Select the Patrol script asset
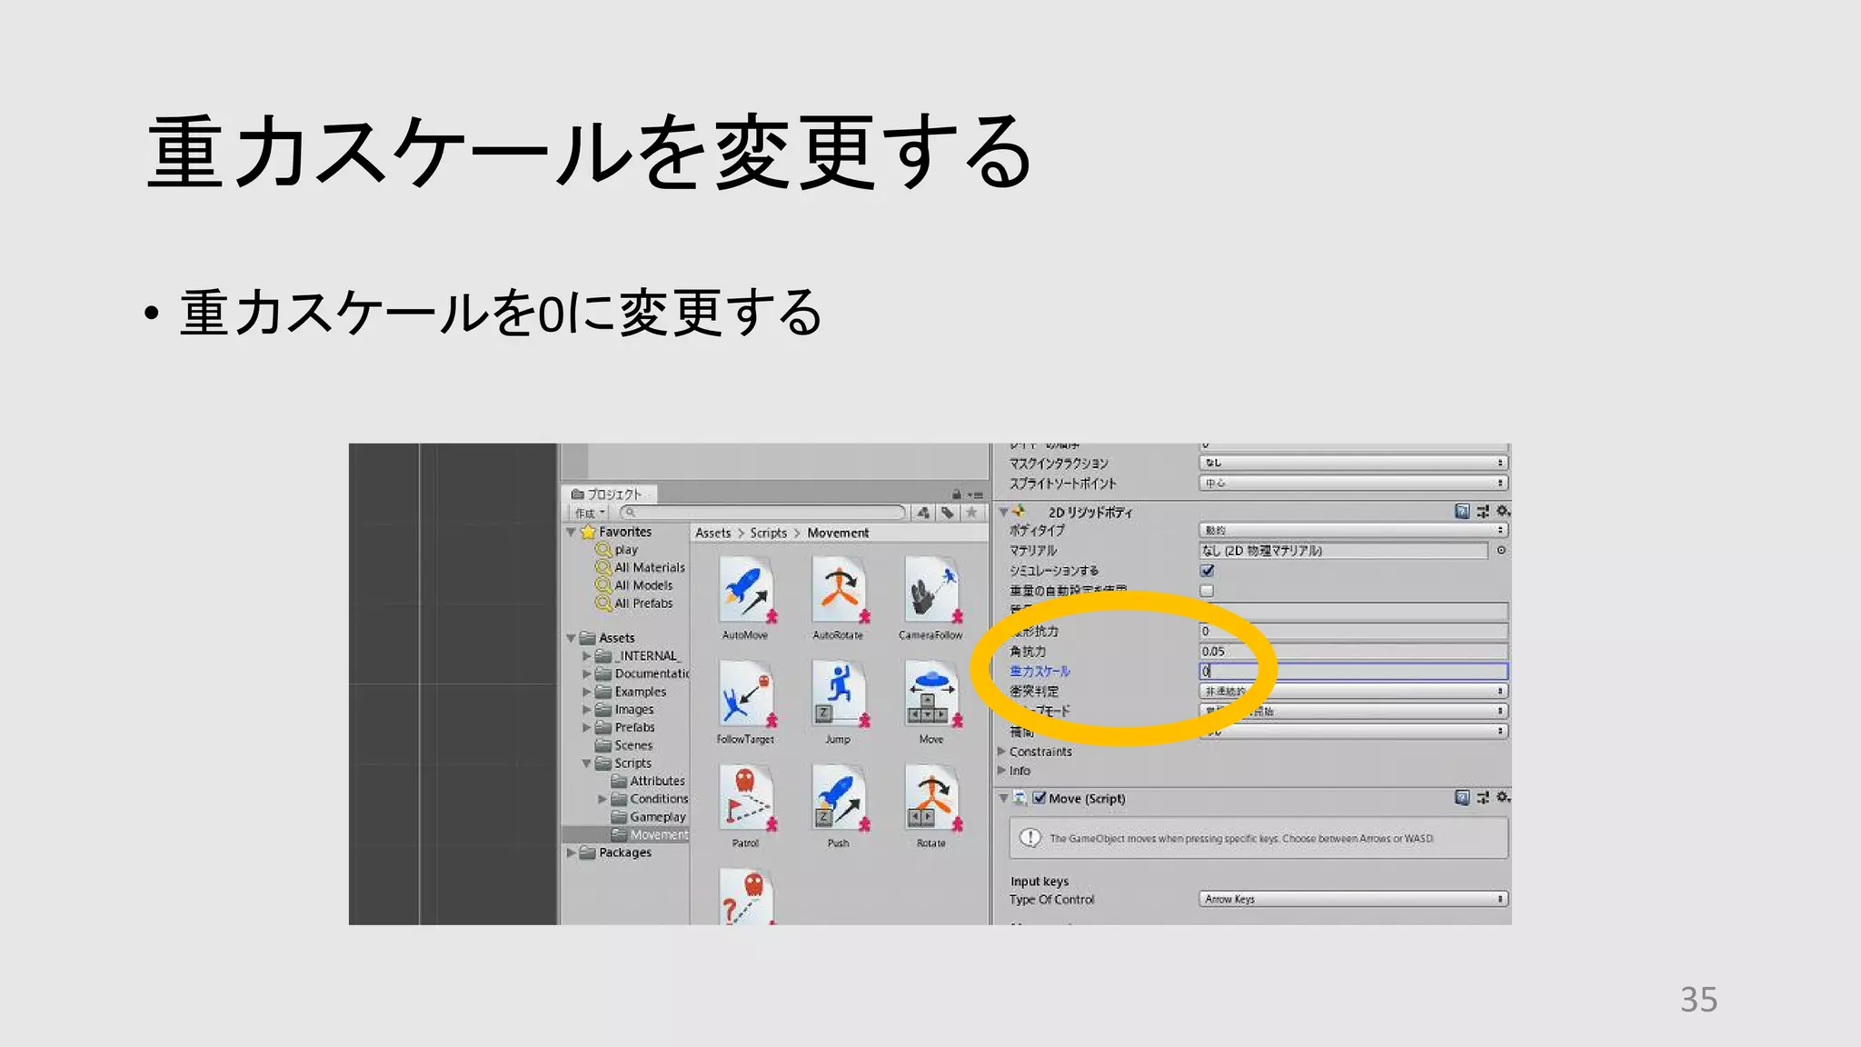This screenshot has width=1861, height=1047. (745, 805)
